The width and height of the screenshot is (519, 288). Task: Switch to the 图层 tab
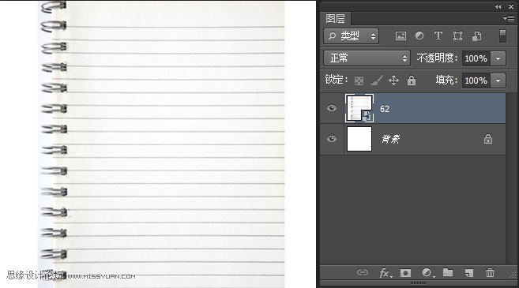(x=335, y=18)
